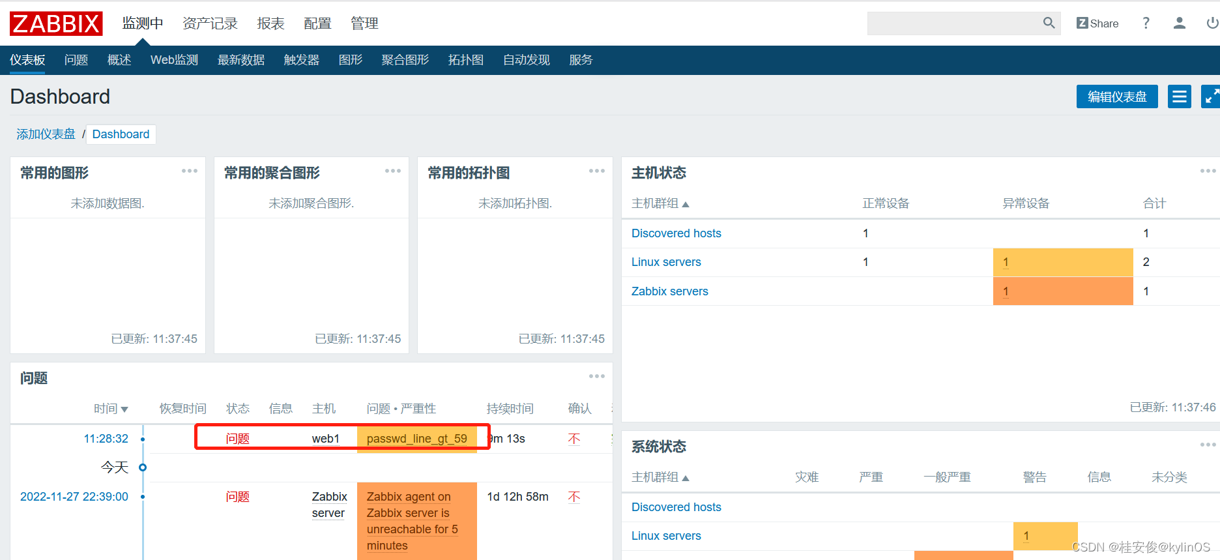Click the 编辑仪表盘 button
1220x560 pixels.
1117,96
